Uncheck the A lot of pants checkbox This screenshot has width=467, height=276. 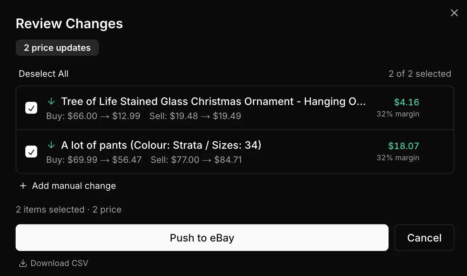click(31, 151)
